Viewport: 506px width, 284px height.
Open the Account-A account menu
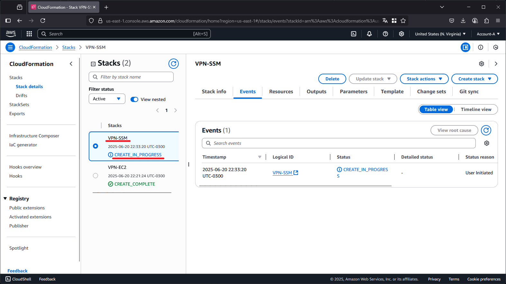488,34
